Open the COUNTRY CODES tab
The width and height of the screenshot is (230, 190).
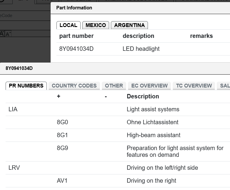[74, 86]
